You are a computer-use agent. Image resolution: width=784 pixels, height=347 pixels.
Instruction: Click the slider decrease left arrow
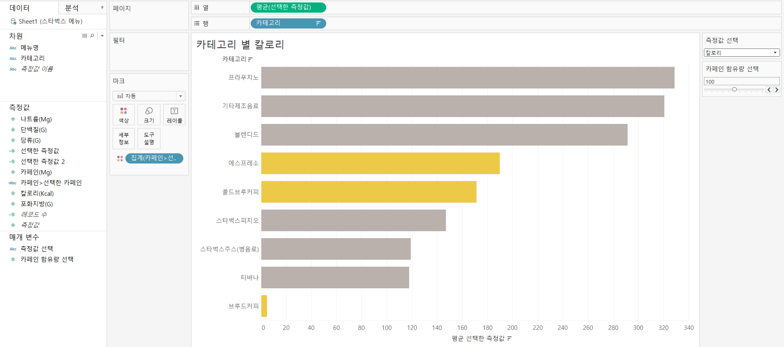pos(769,90)
